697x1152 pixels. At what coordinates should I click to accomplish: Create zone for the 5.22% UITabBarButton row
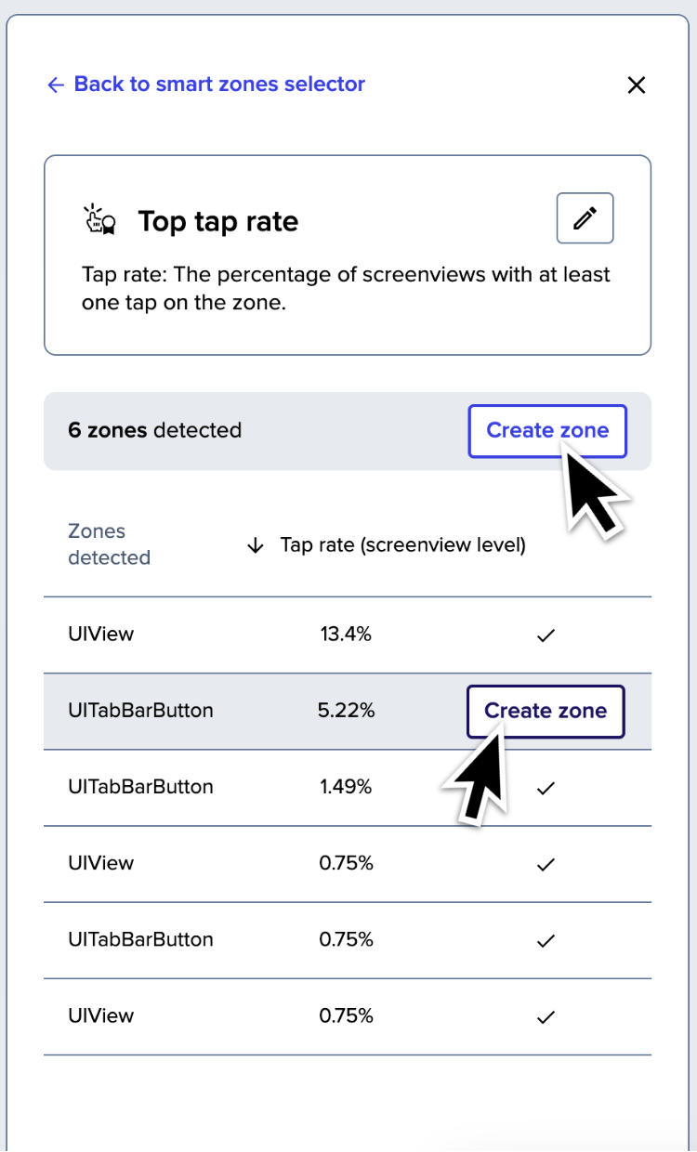(x=546, y=712)
